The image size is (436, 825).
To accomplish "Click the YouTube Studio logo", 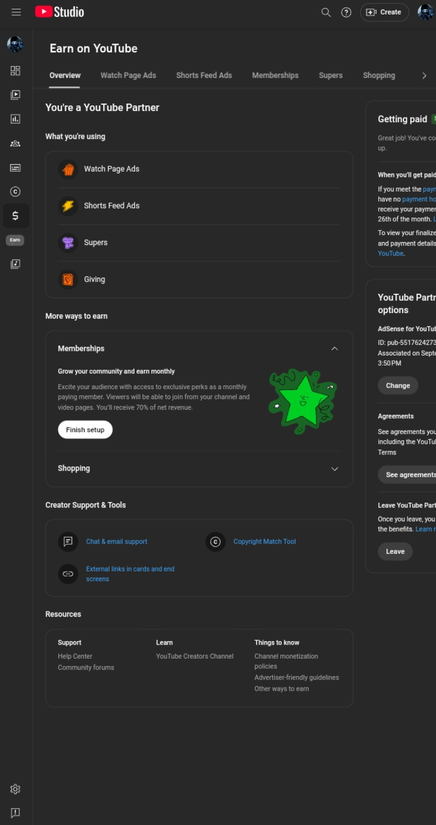I will tap(59, 12).
